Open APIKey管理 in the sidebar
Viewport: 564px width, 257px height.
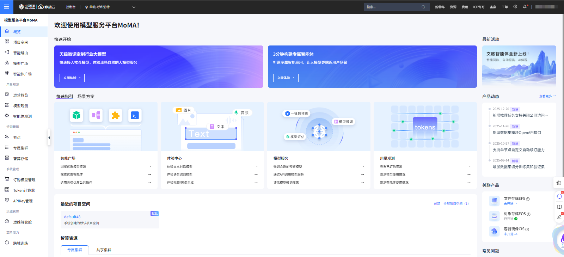pyautogui.click(x=24, y=201)
